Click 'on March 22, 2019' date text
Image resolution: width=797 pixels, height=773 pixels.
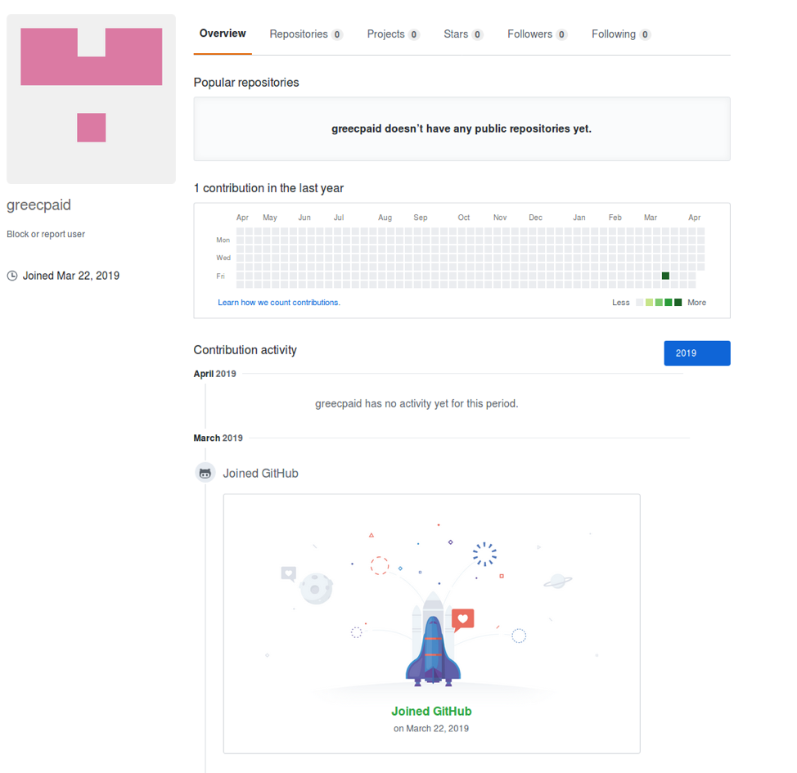431,728
